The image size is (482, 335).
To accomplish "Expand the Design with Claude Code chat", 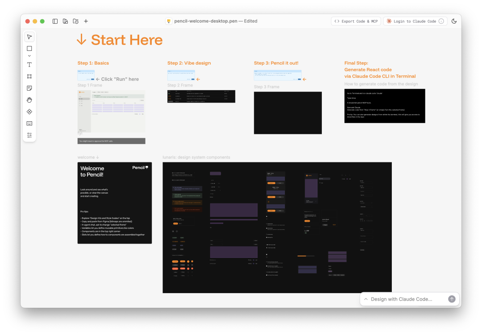I will coord(366,299).
